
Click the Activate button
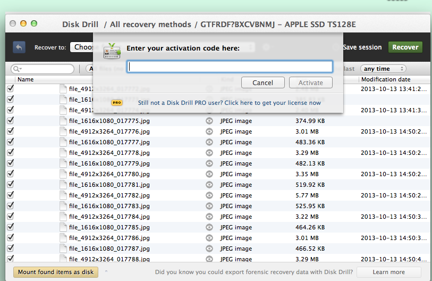click(x=310, y=82)
